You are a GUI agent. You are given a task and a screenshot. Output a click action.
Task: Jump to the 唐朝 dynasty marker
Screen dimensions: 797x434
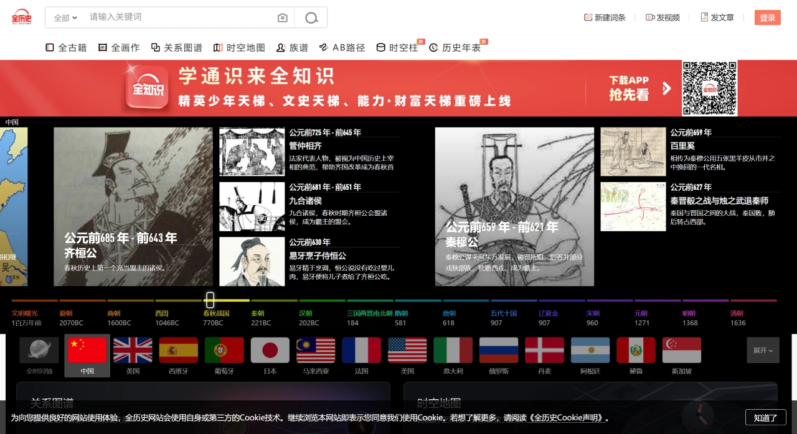coord(449,314)
